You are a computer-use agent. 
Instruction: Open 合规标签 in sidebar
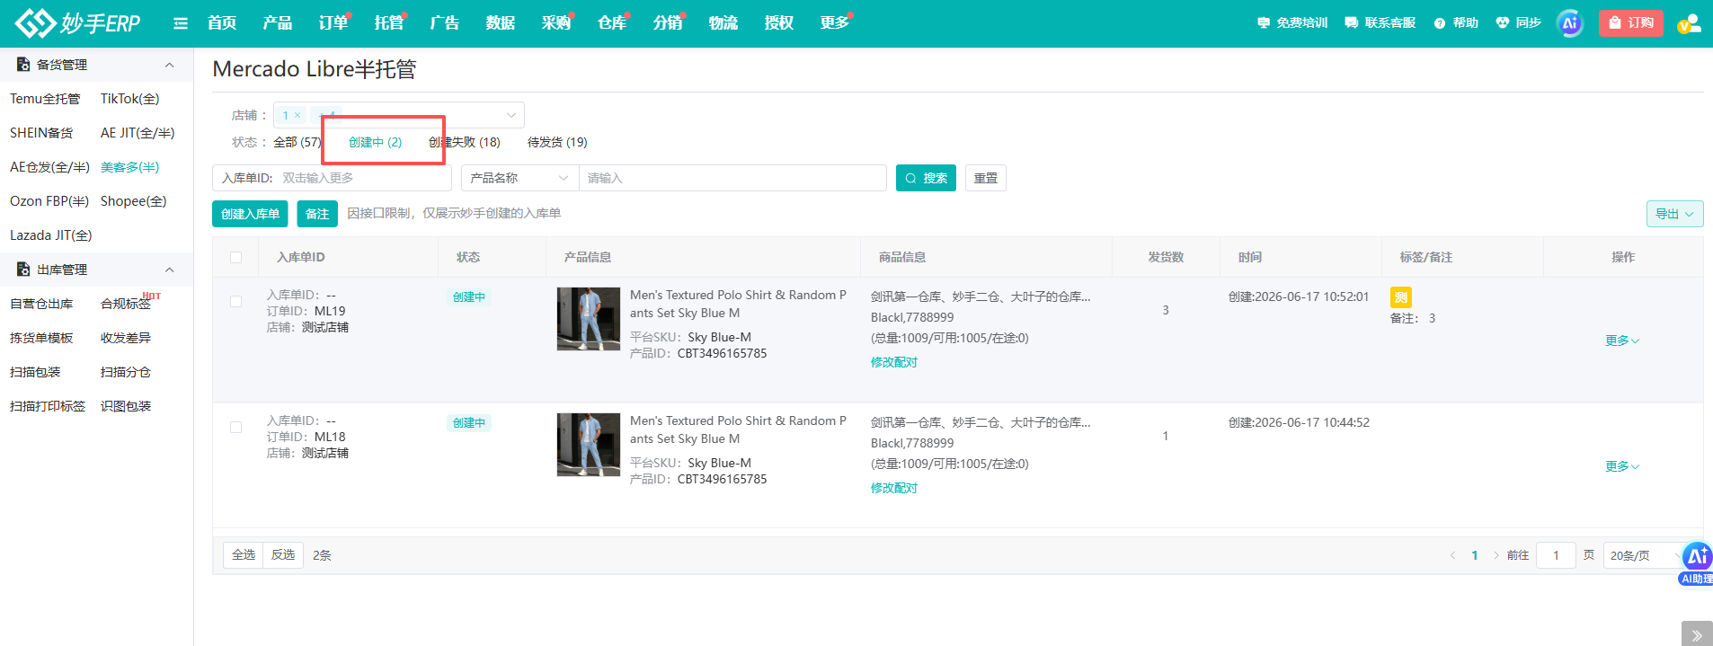click(126, 304)
